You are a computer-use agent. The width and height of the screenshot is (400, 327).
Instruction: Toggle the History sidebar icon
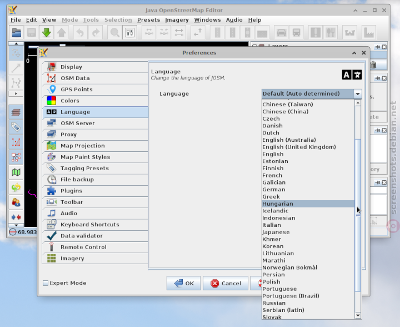16,187
